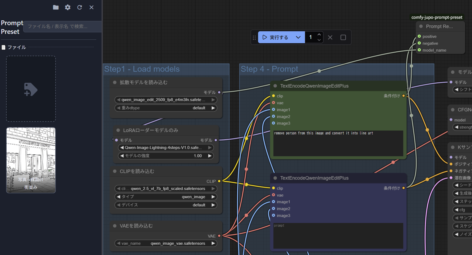Select the 街並み line art preset thumbnail
The width and height of the screenshot is (472, 255).
coord(31,160)
